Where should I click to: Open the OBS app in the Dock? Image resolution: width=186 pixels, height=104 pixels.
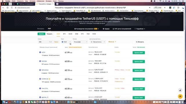pyautogui.click(x=77, y=102)
